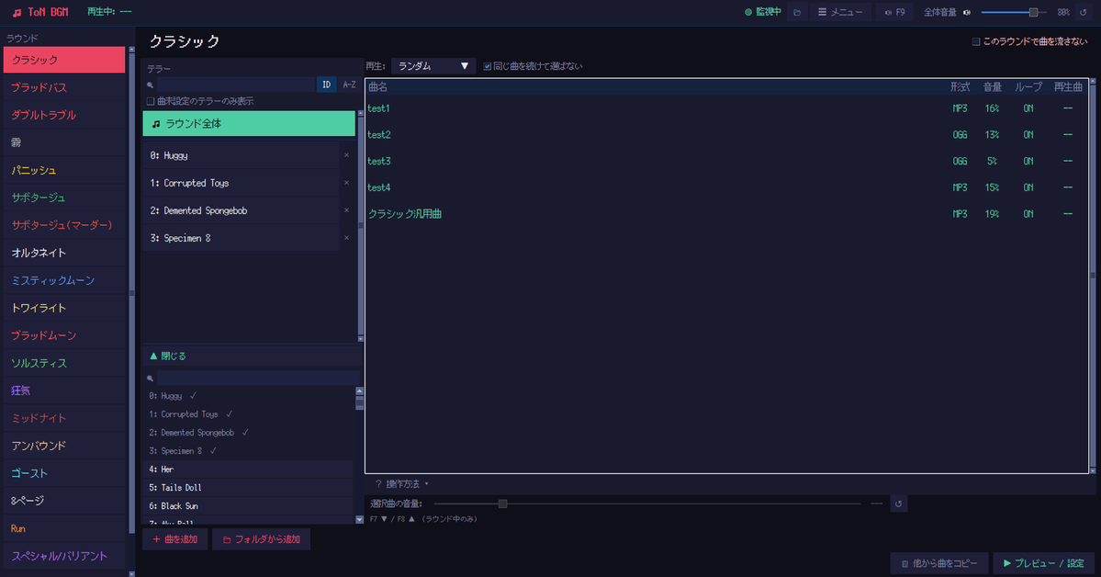Open the 再生 mode dropdown showing ランダム
This screenshot has height=577, width=1101.
click(x=433, y=66)
